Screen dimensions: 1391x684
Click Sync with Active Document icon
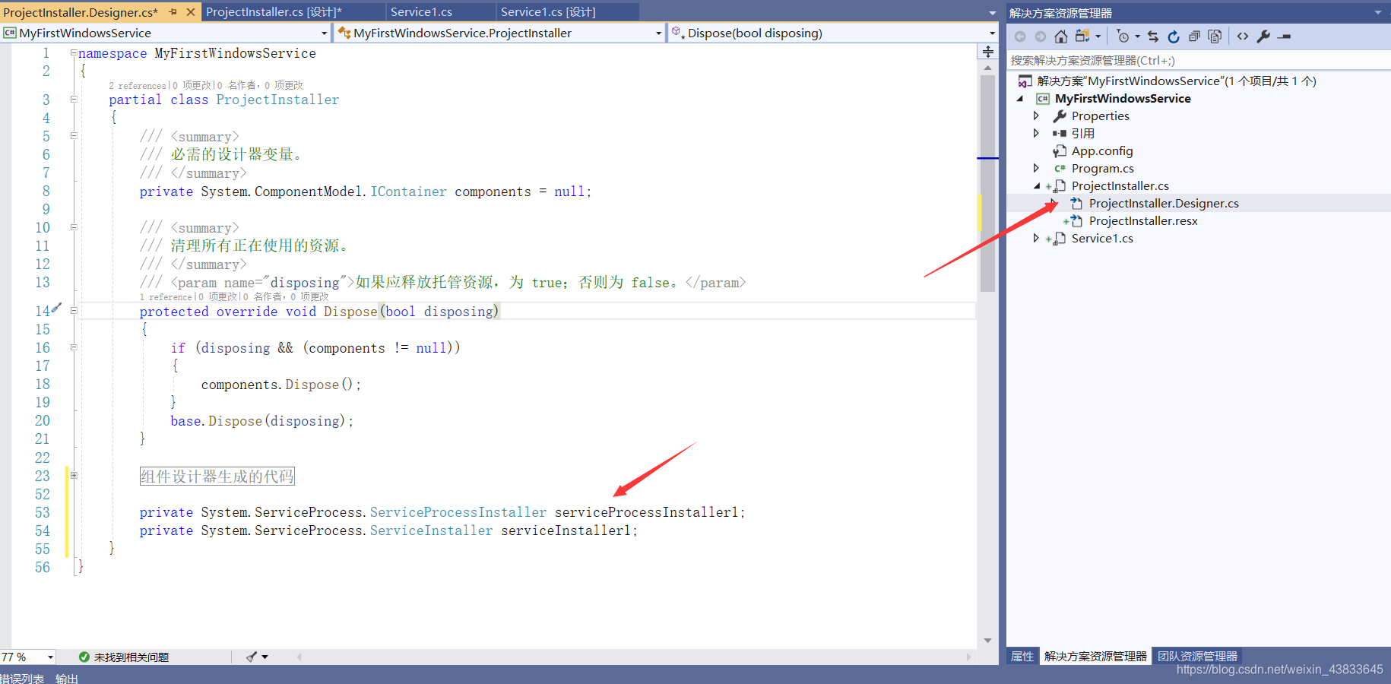pos(1153,36)
